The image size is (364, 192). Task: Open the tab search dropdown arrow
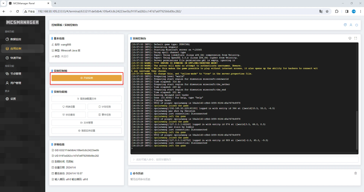coord(3,3)
